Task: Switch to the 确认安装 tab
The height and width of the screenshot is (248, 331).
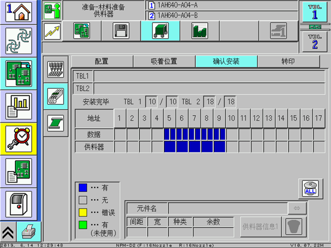Action: click(x=226, y=62)
